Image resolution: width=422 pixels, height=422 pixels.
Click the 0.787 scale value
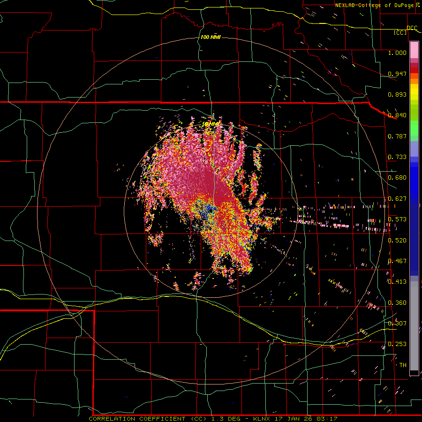[x=397, y=136]
